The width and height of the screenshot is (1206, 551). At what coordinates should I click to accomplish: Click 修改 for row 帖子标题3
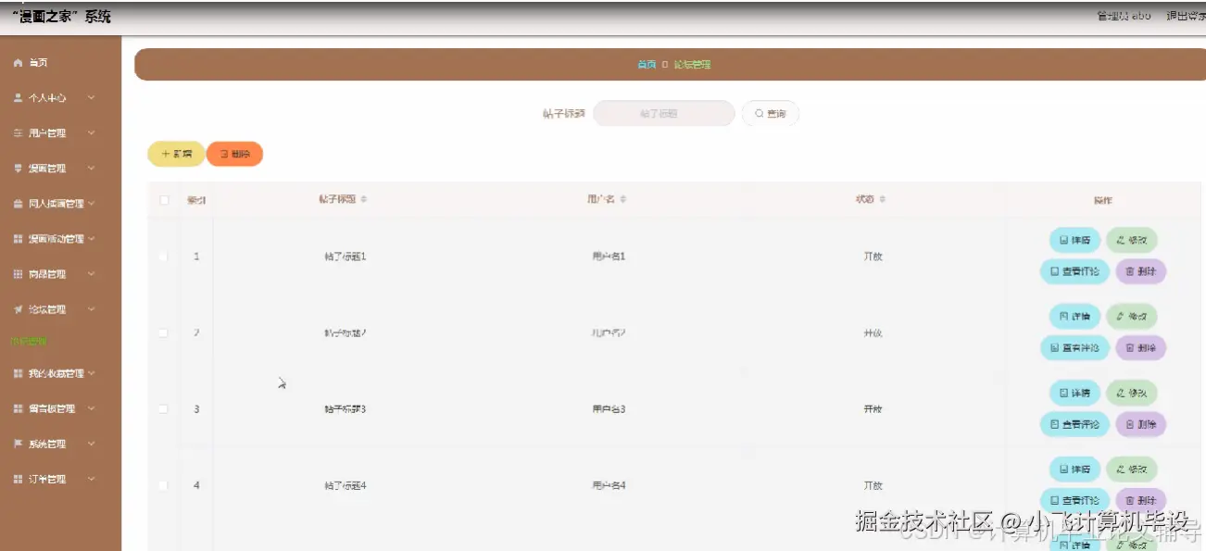tap(1131, 394)
